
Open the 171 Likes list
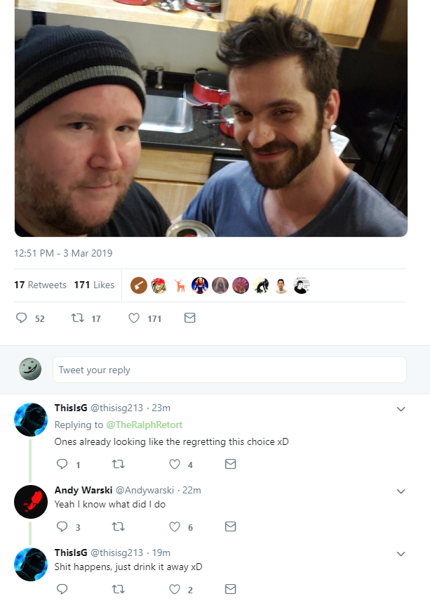click(94, 285)
